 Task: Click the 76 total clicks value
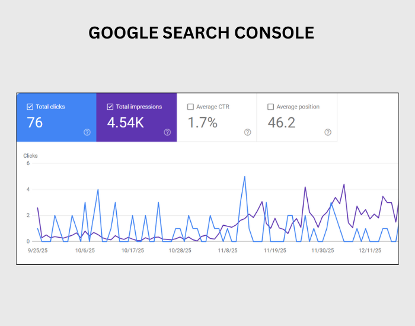35,123
